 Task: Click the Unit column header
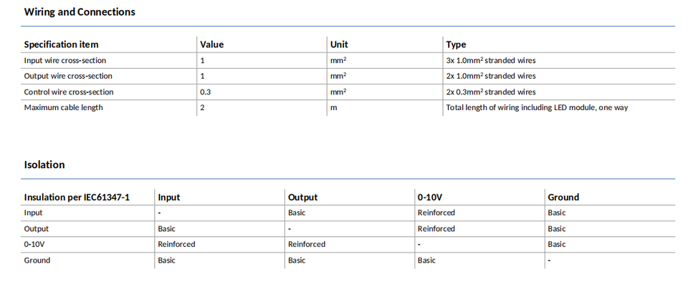click(x=339, y=44)
